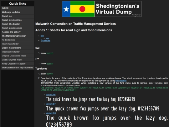Select Access the gallery
The image size is (169, 127).
click(18, 32)
